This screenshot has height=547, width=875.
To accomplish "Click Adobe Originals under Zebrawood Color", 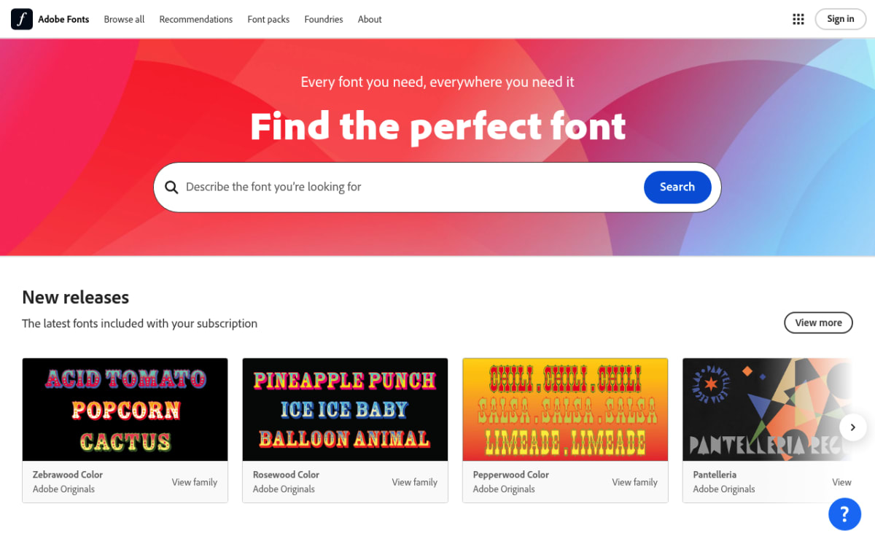I will point(63,489).
